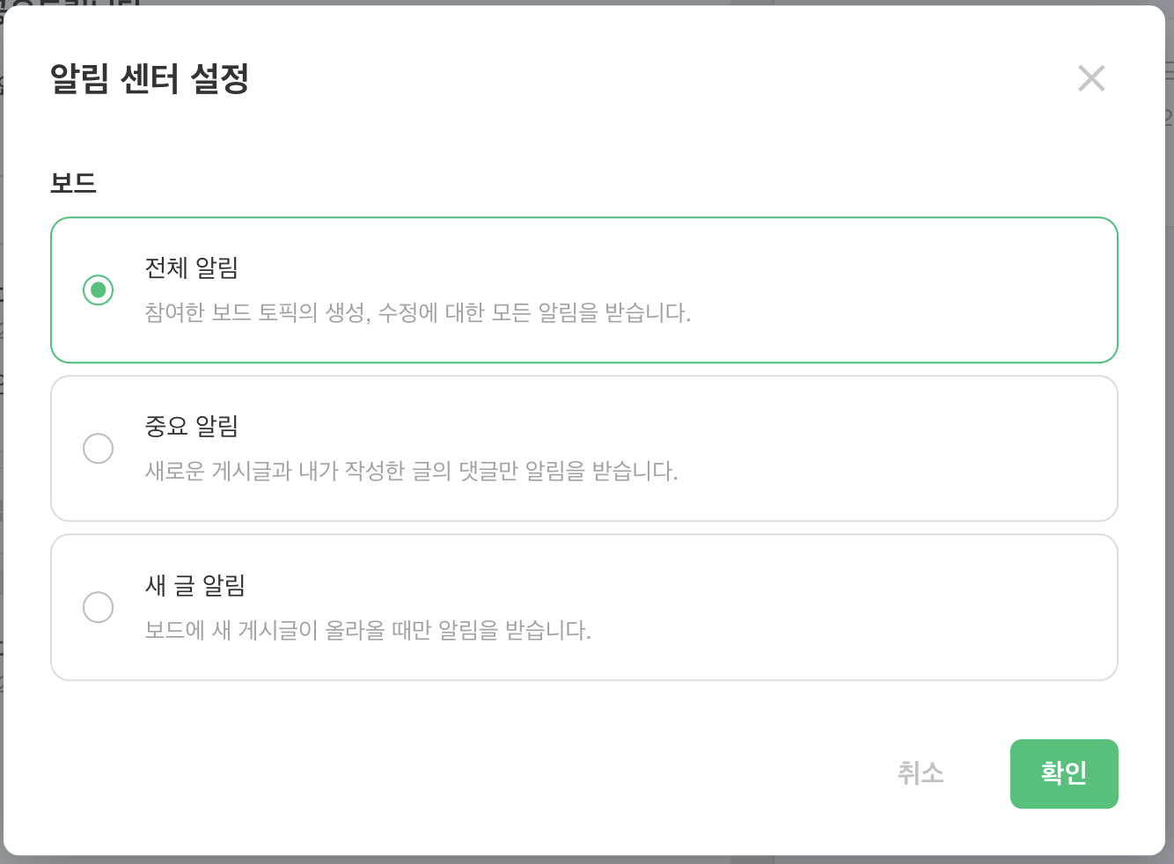Select the 중요 알림 radio button

(98, 448)
